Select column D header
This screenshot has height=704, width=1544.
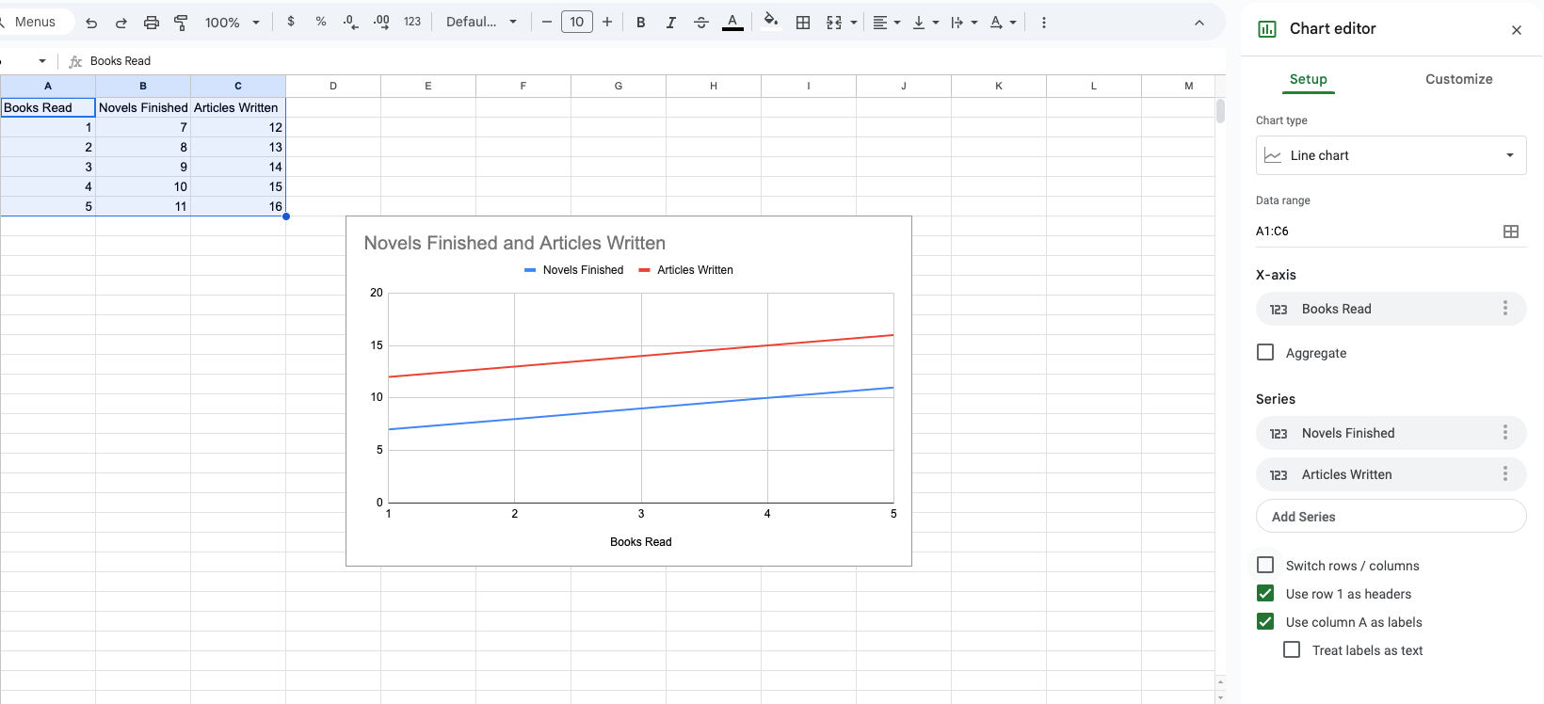[333, 86]
